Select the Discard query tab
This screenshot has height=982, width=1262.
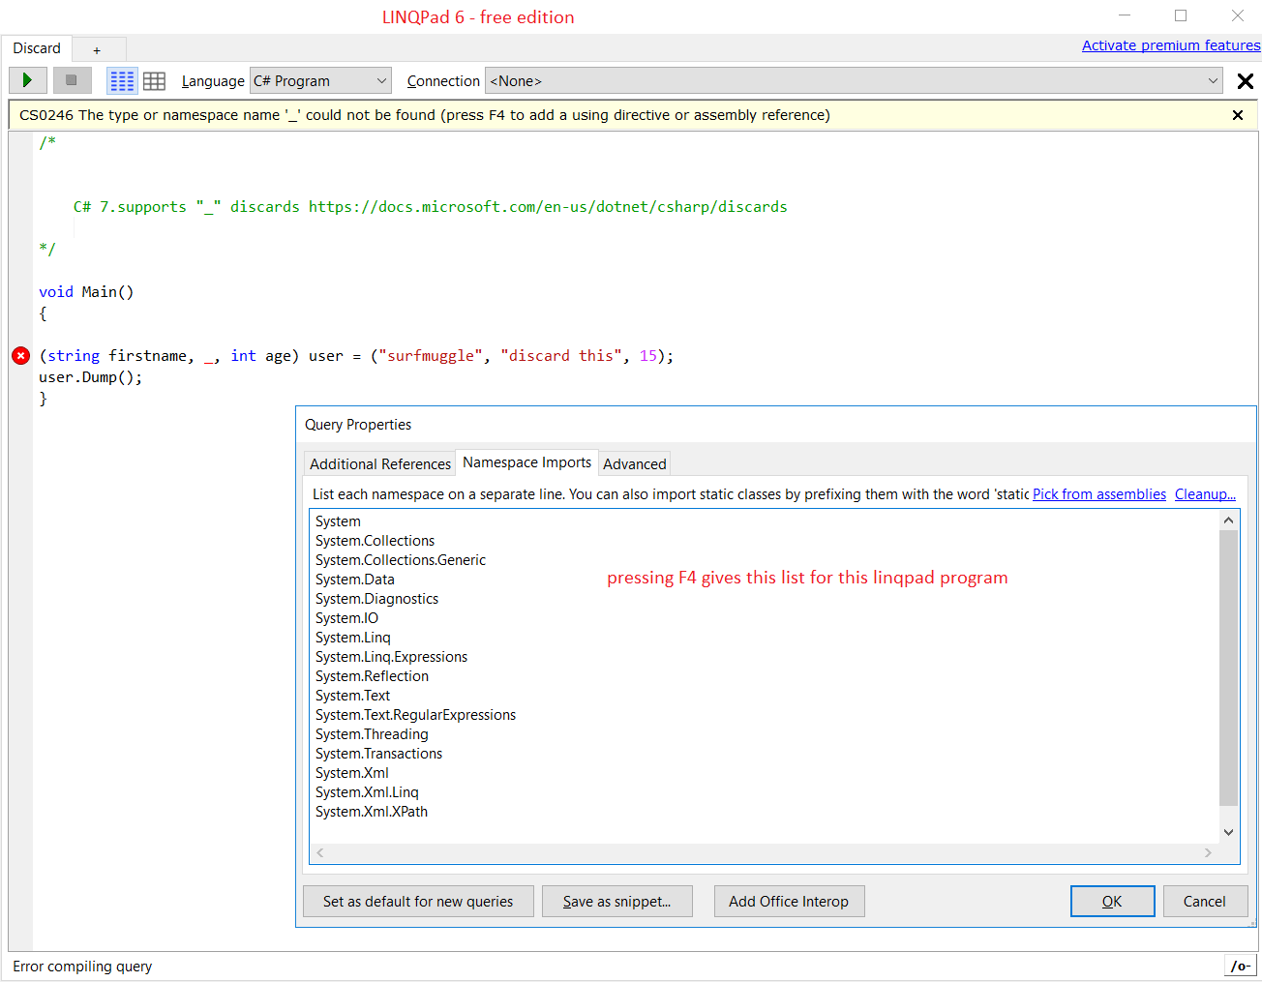tap(37, 48)
